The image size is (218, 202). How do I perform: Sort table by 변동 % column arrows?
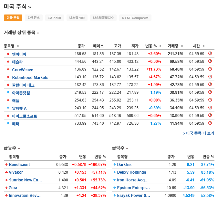point(160,46)
